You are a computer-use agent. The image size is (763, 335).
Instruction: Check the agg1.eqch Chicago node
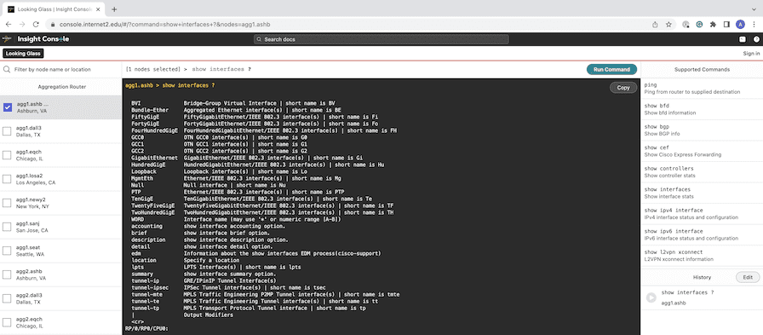(8, 155)
